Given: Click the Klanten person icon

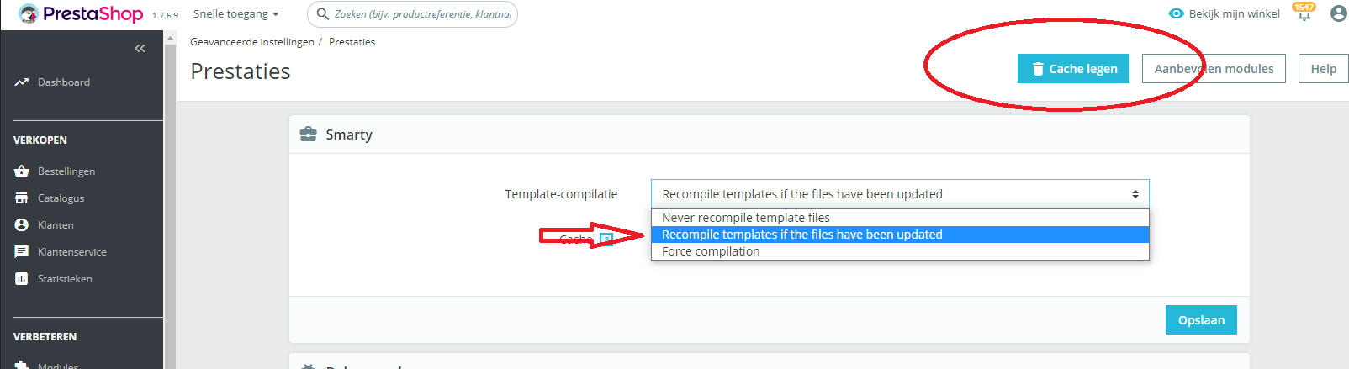Looking at the screenshot, I should tap(22, 225).
